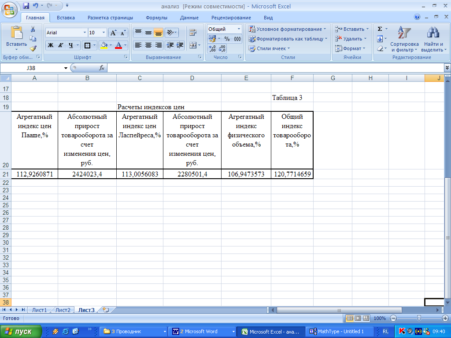Open the Лист1 sheet tab
The width and height of the screenshot is (451, 338).
point(39,310)
